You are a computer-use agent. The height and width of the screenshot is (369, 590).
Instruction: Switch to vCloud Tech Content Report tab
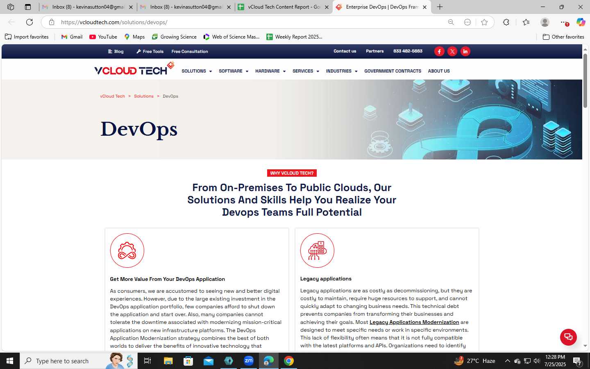284,7
